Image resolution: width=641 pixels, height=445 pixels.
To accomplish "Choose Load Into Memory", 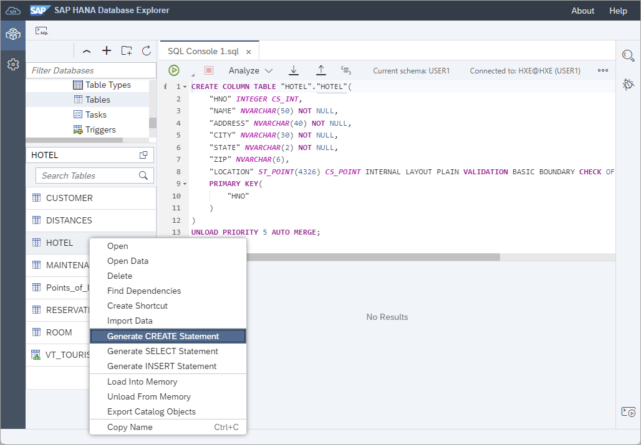I will click(x=168, y=382).
